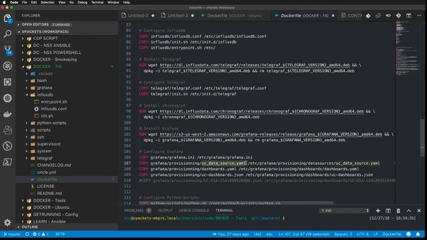Open the DEBUG CONSOLE panel tab
The height and width of the screenshot is (240, 427).
coord(194,211)
